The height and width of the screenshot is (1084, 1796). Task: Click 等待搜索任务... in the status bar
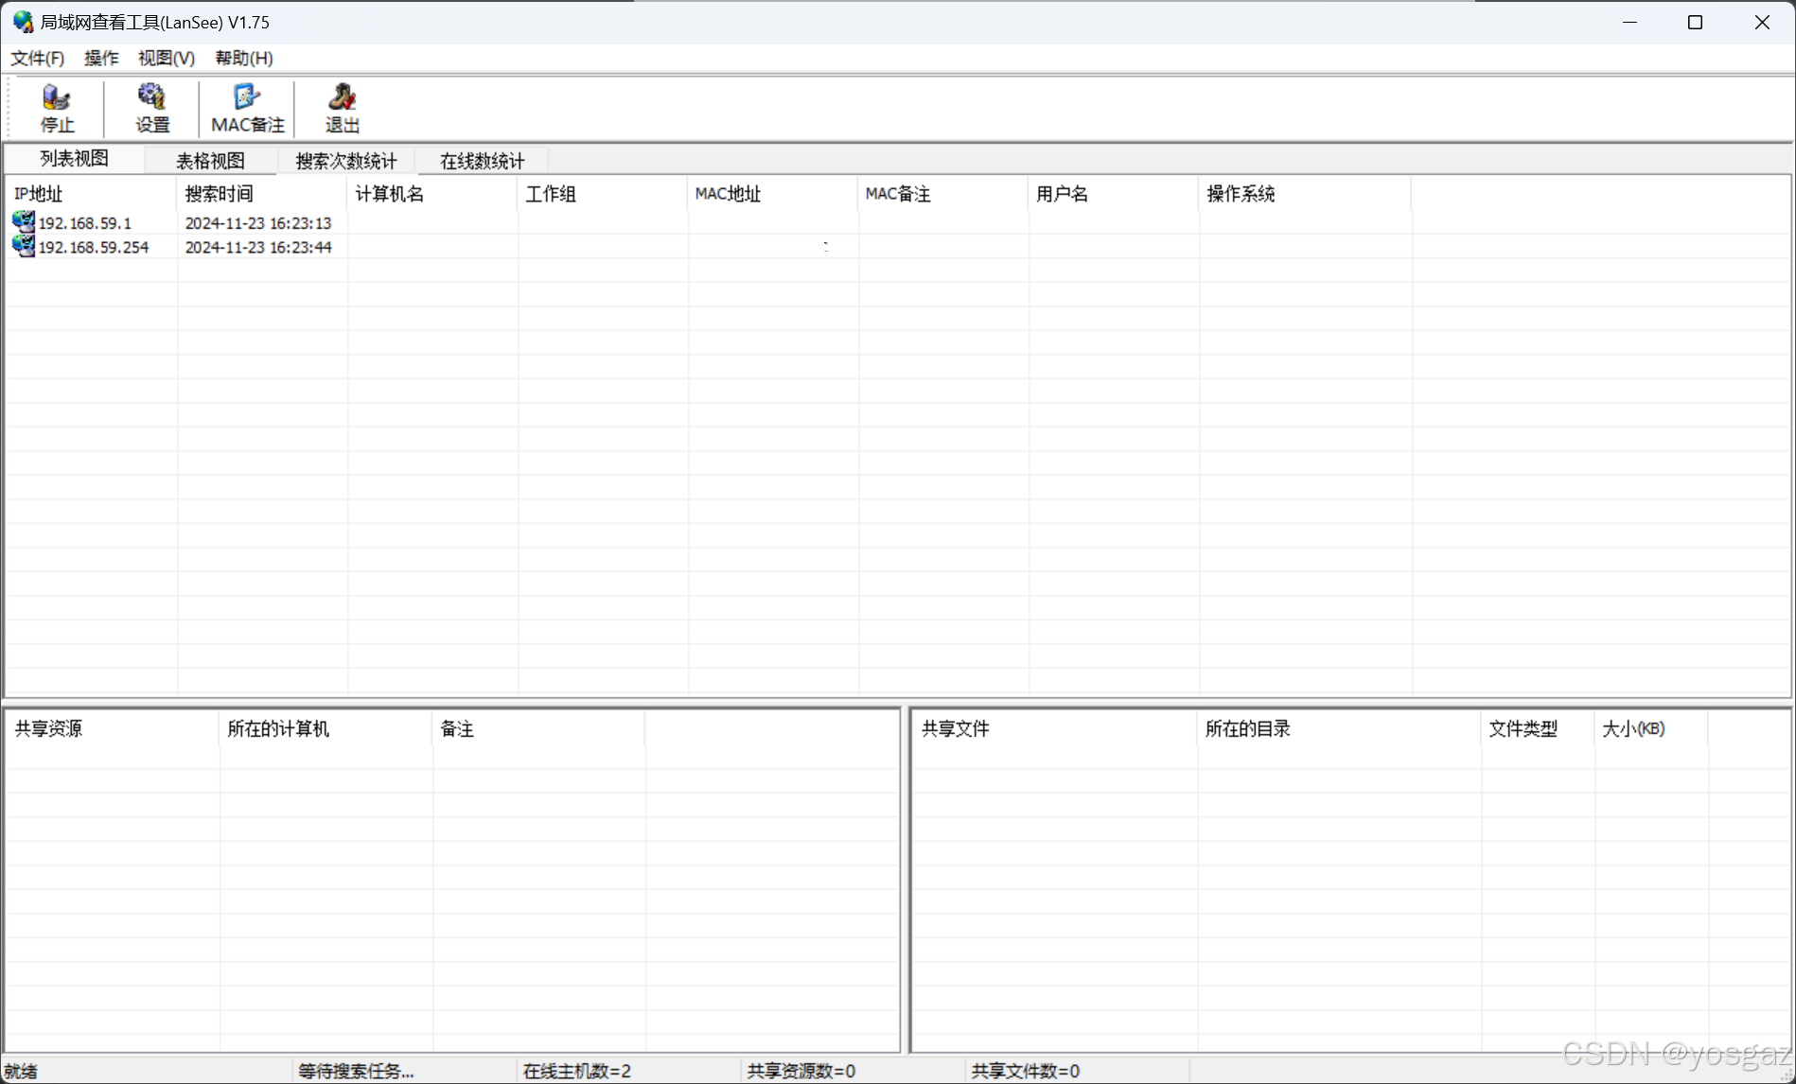pyautogui.click(x=356, y=1071)
